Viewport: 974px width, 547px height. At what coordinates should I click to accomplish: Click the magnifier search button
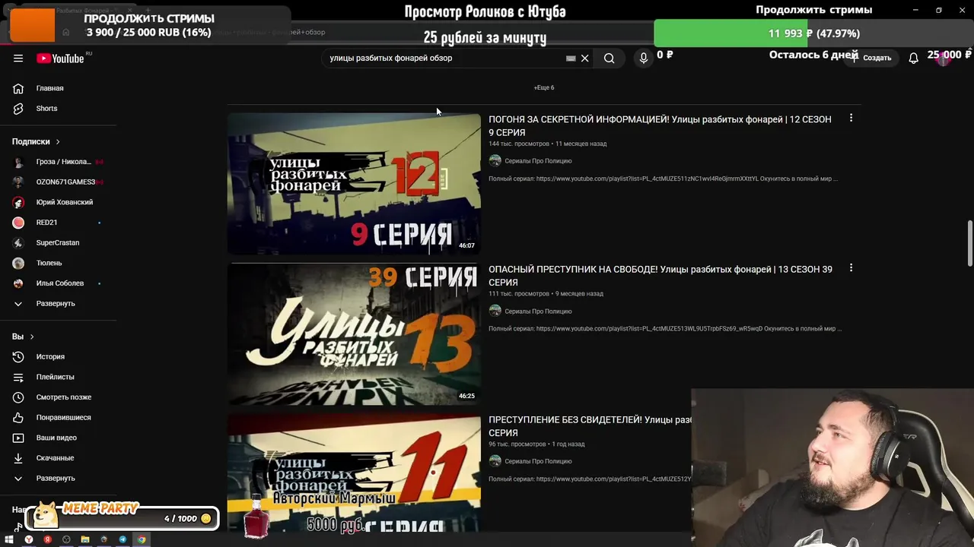[x=609, y=58]
